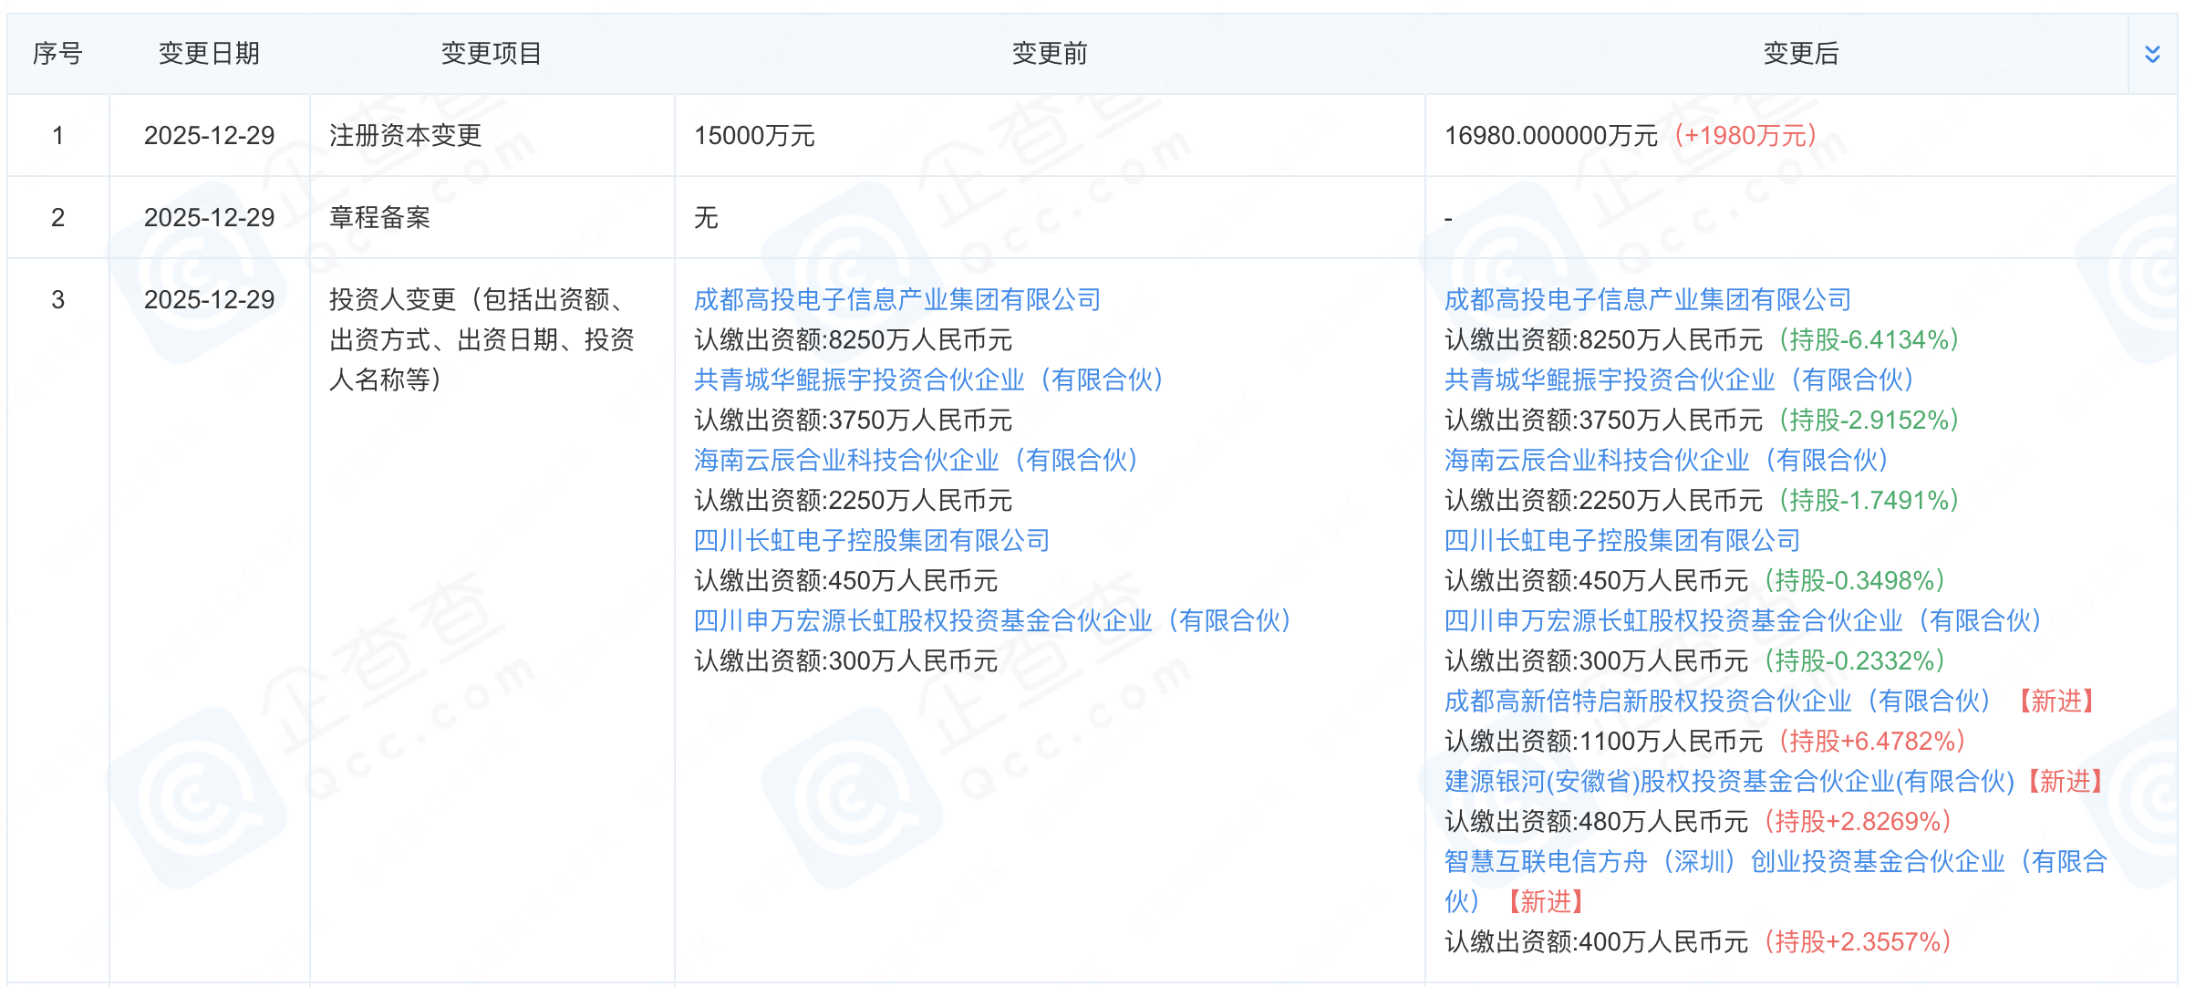The image size is (2185, 987).
Task: Open 四川长虹电子控股集团有限公司 link in 变更前 column
Action: pos(871,540)
